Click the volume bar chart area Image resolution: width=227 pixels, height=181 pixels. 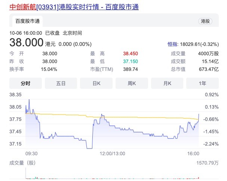tap(112, 173)
